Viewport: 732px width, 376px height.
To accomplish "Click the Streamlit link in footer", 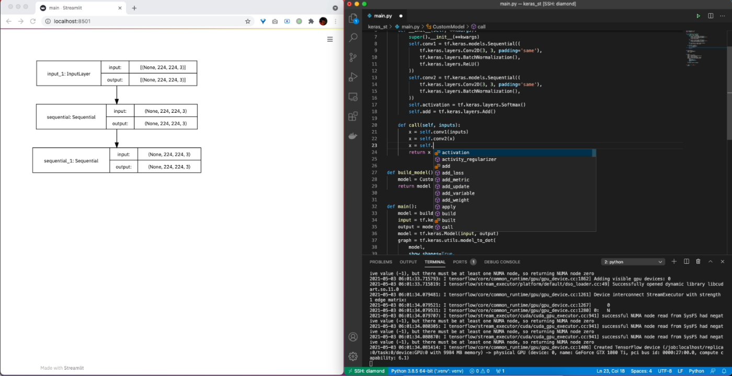I will tap(73, 368).
